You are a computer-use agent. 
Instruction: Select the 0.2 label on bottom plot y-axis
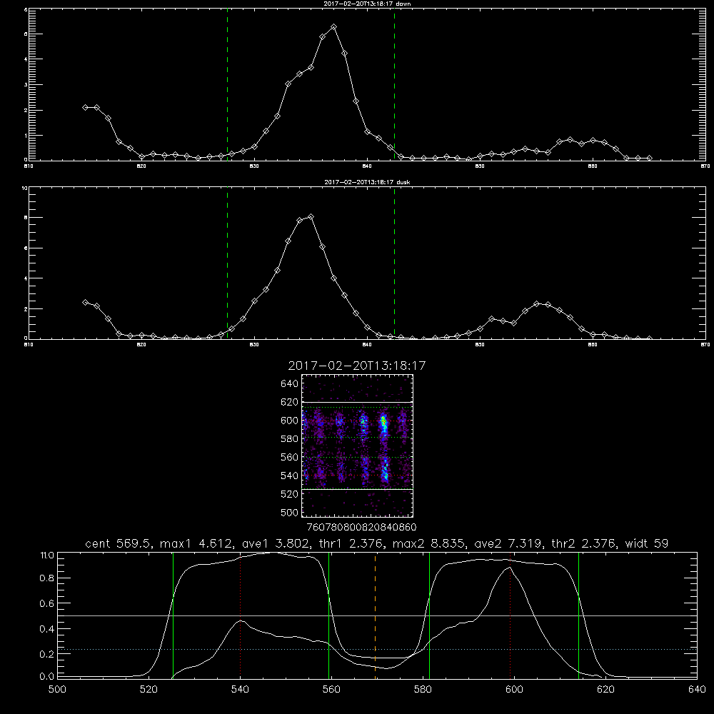[47, 654]
